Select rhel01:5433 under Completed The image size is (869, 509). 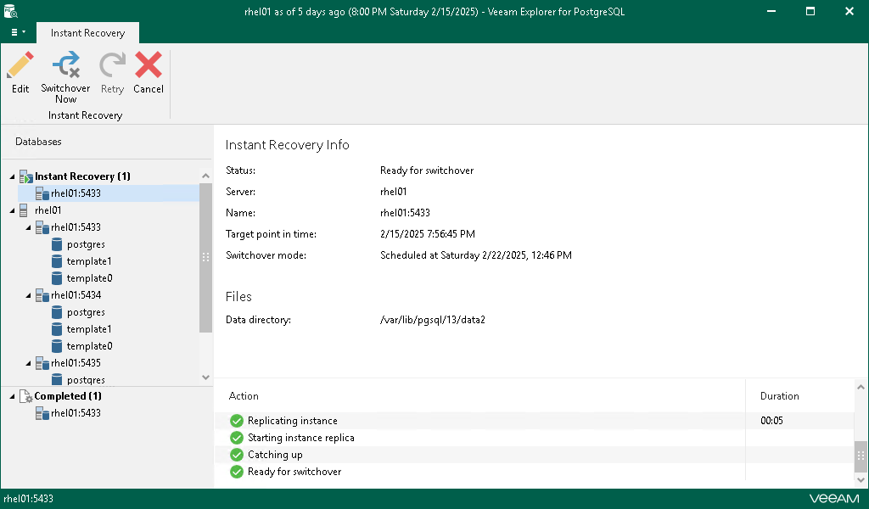[76, 413]
